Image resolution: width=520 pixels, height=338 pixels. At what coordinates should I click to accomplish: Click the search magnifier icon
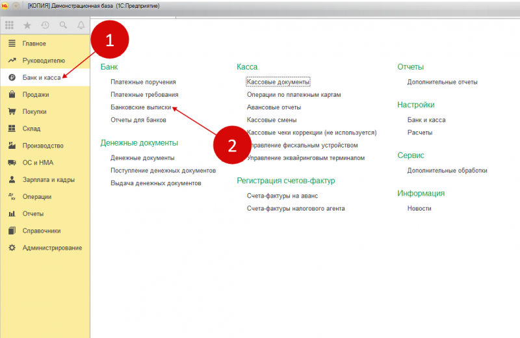63,25
